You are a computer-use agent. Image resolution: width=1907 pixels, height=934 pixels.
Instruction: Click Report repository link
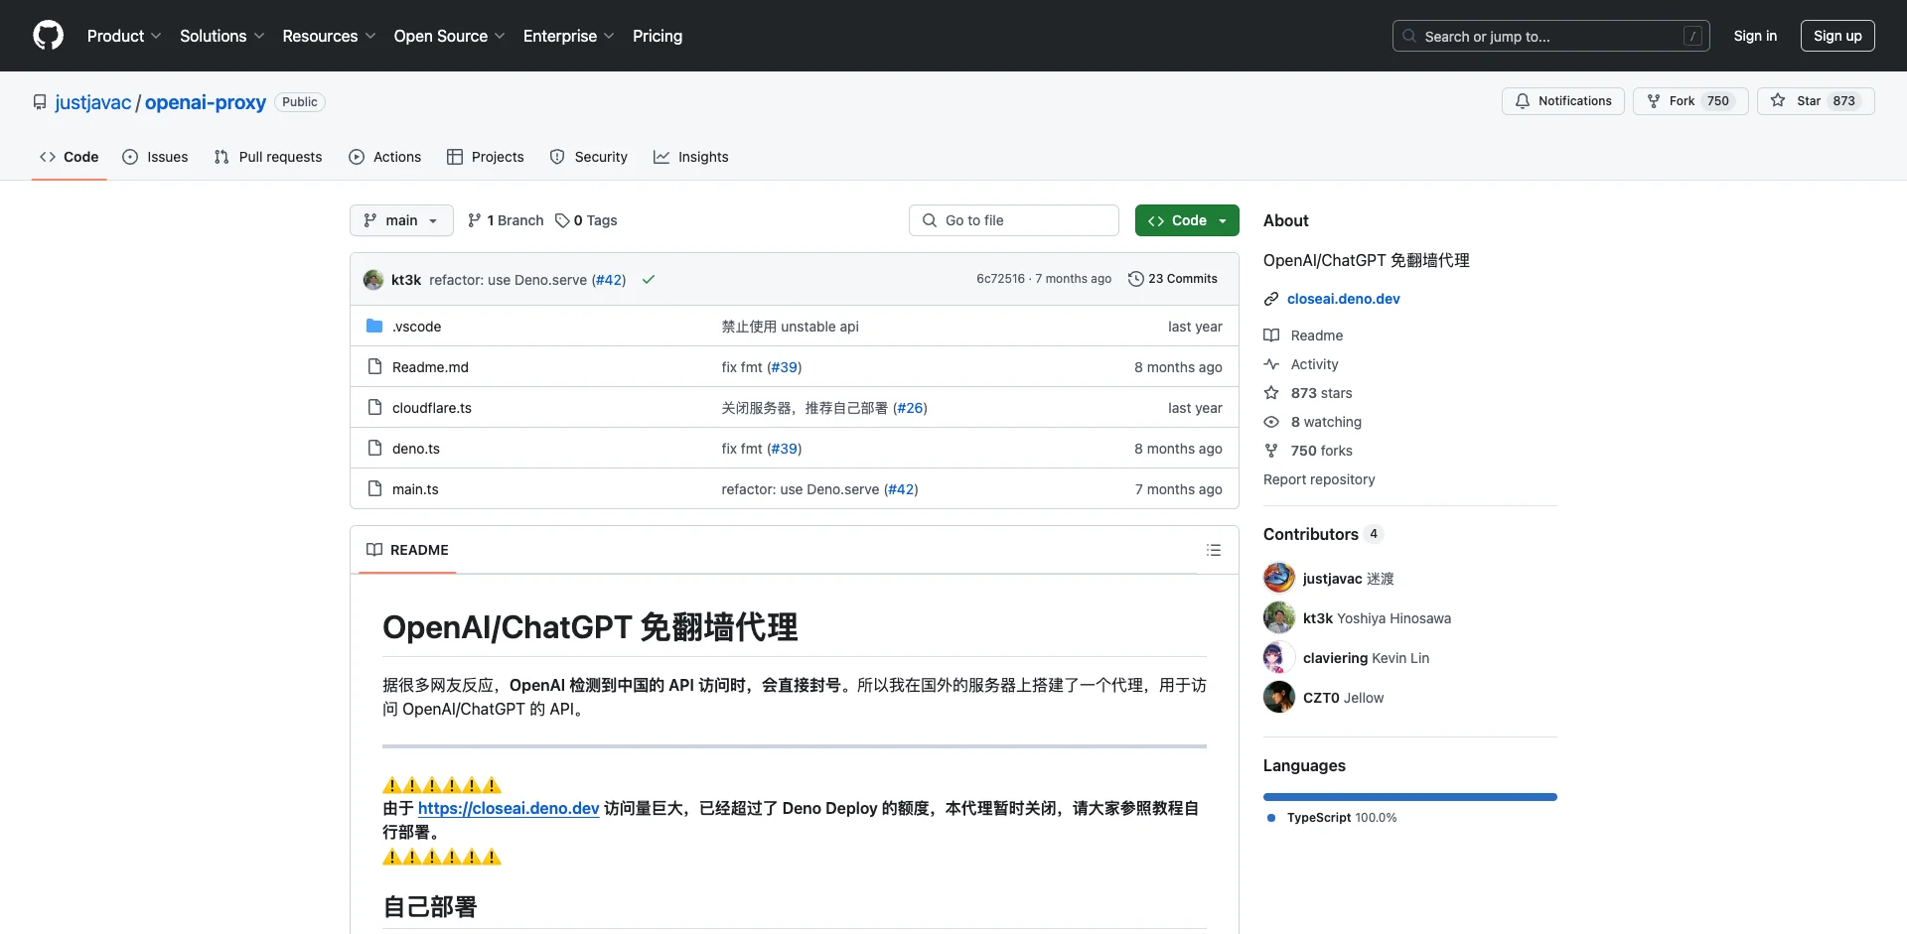tap(1319, 479)
